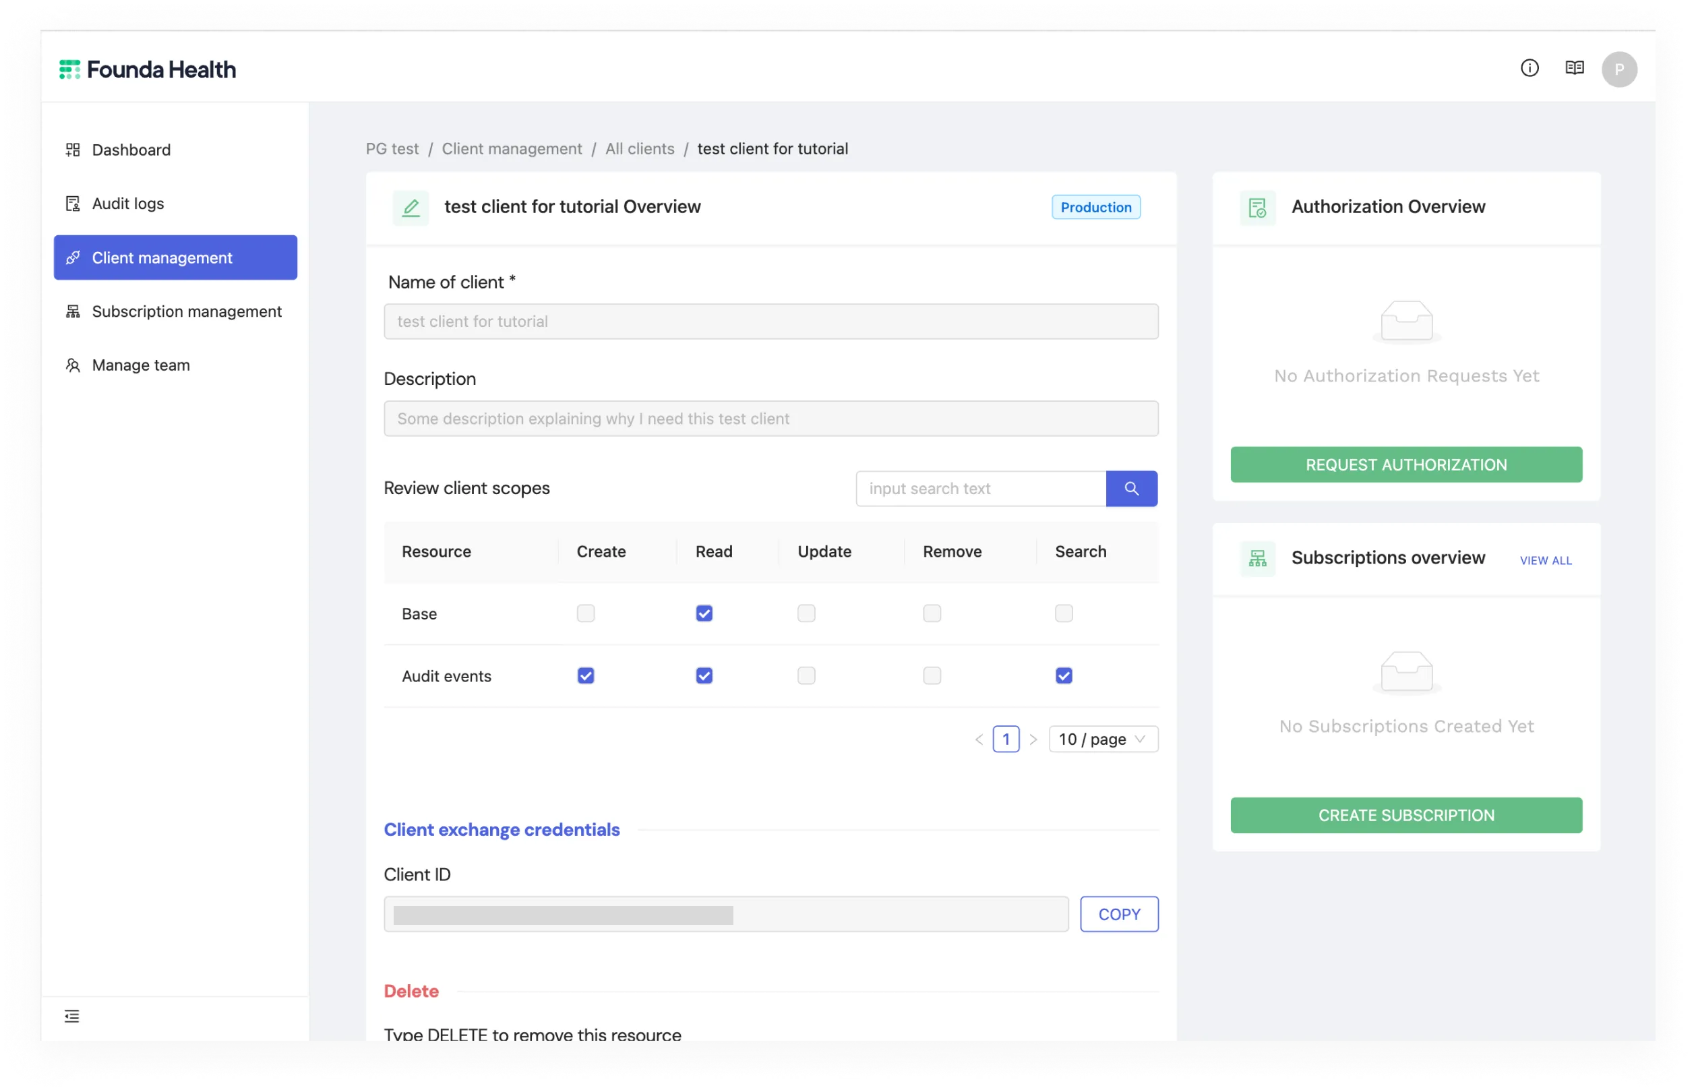Toggle Base Search checkbox
1696x1092 pixels.
click(x=1064, y=613)
